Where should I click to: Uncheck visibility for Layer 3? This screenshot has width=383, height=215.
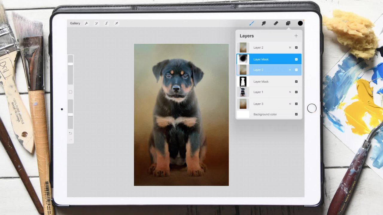[x=296, y=104]
